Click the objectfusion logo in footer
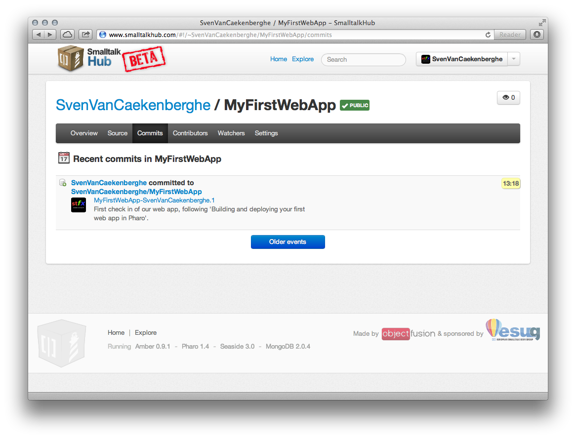 tap(409, 333)
